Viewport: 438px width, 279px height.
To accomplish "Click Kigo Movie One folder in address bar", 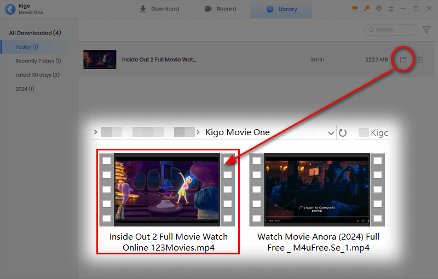I will [238, 132].
